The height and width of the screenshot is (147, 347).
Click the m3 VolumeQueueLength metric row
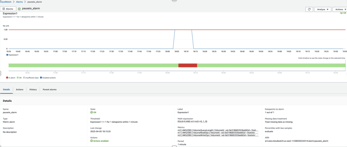[218, 130]
